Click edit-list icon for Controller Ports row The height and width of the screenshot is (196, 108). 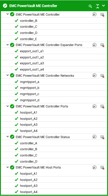click(x=102, y=106)
